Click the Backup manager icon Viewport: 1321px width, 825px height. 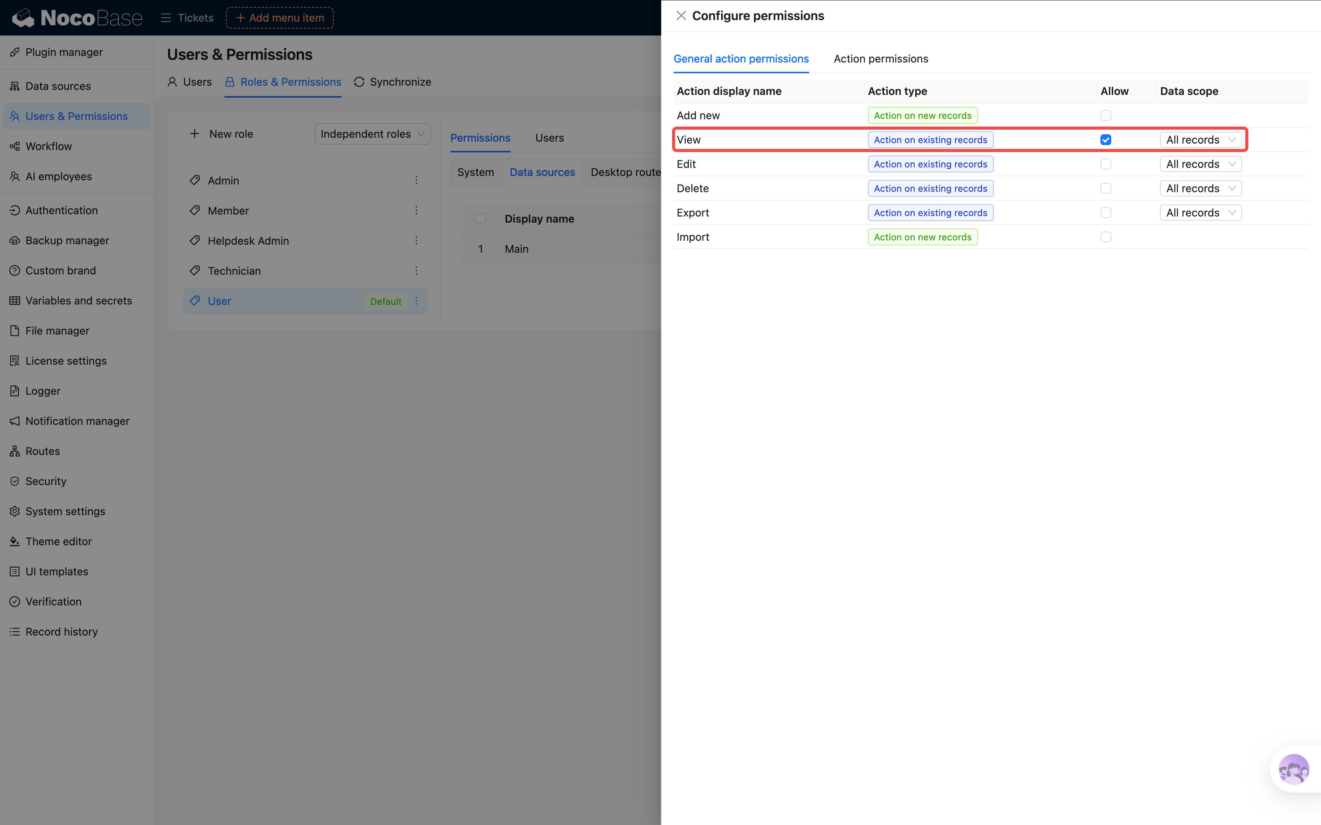pos(15,241)
